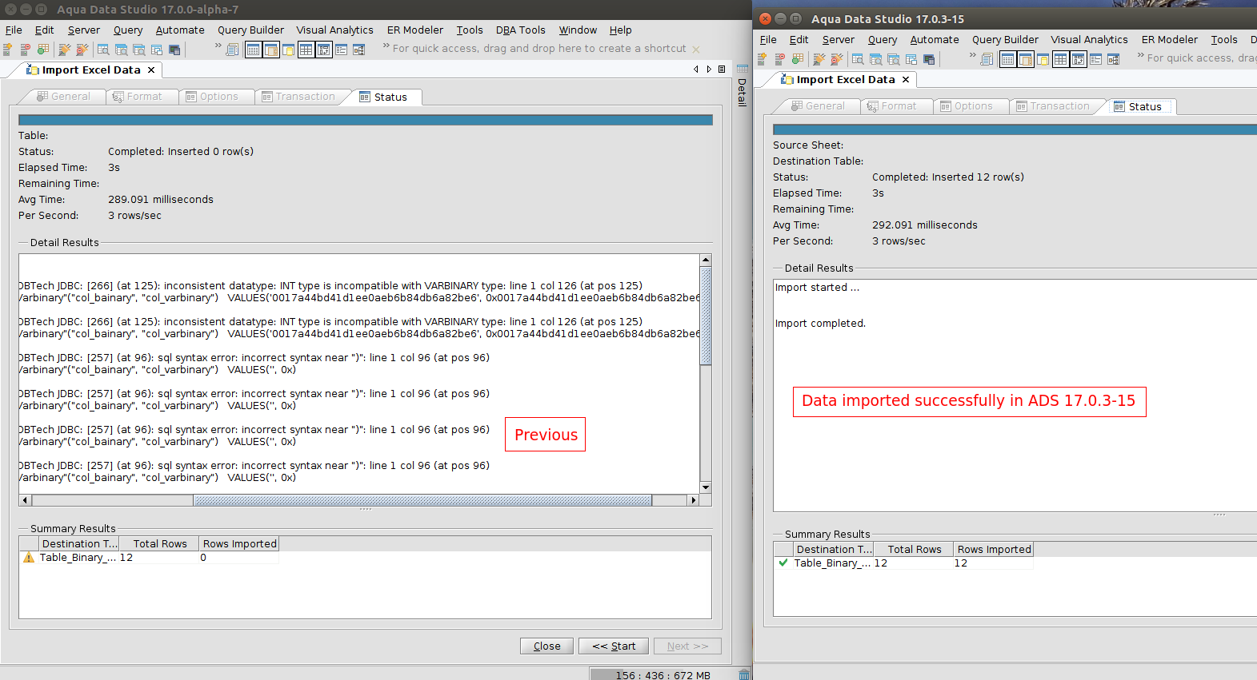Click the yellow cylinder window icon in 17.0.3-15 toolbar

1043,59
